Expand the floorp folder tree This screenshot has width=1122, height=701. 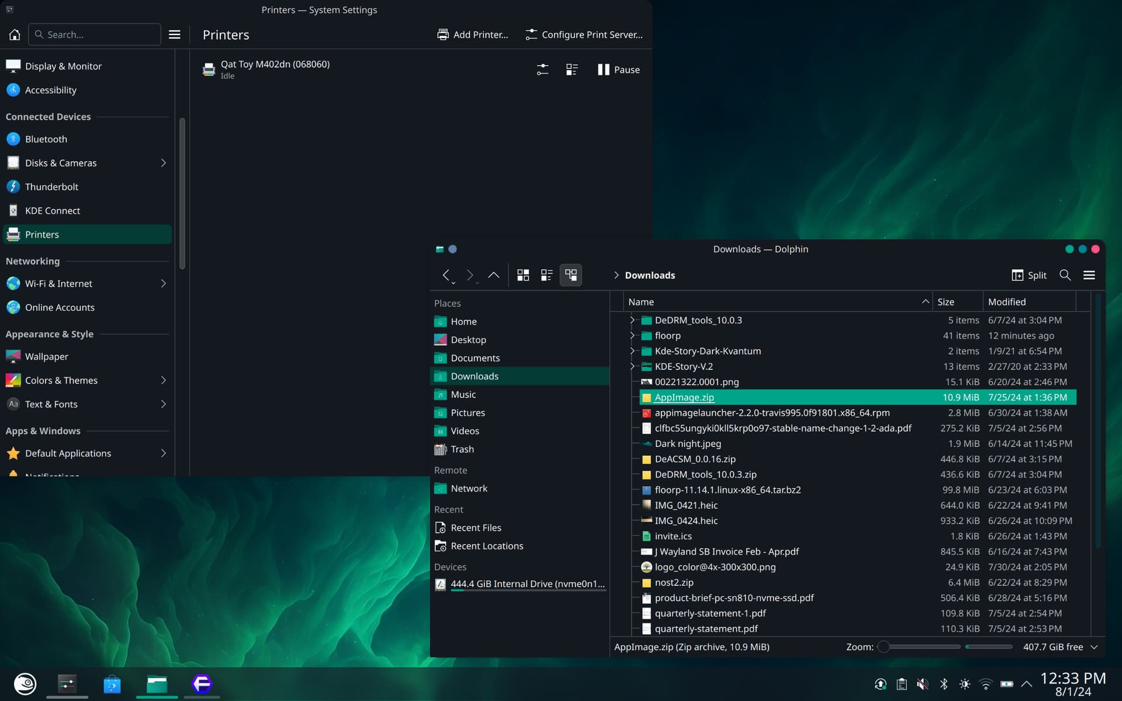pyautogui.click(x=632, y=335)
